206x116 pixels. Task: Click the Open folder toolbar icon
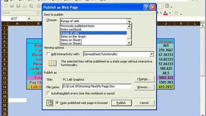click(12, 6)
